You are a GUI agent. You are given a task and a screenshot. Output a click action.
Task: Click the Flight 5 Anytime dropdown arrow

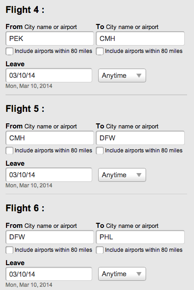(139, 175)
